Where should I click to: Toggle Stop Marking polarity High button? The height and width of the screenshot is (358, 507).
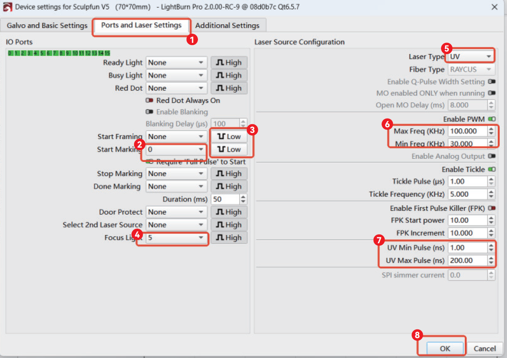[x=229, y=174]
